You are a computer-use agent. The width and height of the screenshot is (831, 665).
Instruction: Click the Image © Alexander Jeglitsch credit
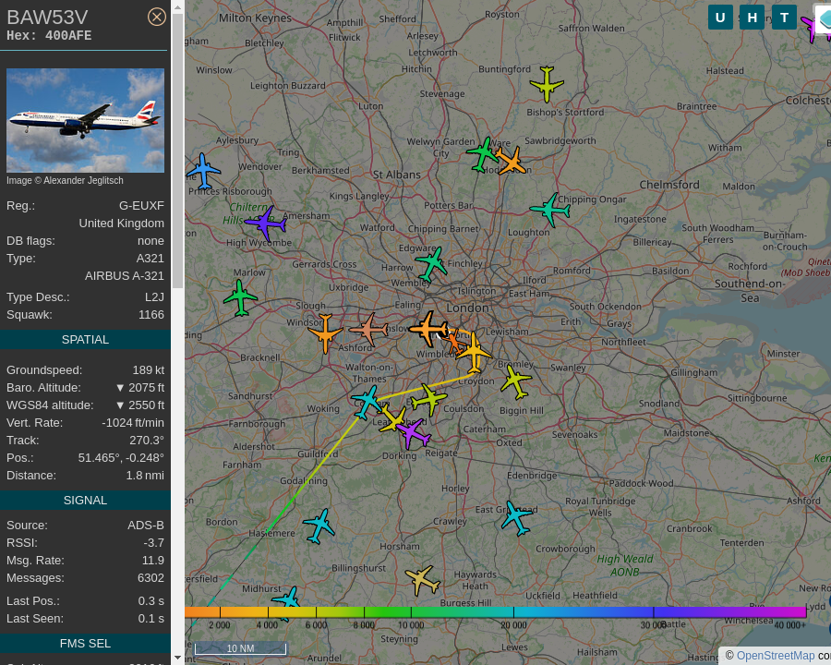coord(65,180)
